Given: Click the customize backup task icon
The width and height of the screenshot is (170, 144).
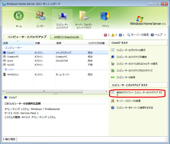Looking at the screenshot, I should 113,70.
